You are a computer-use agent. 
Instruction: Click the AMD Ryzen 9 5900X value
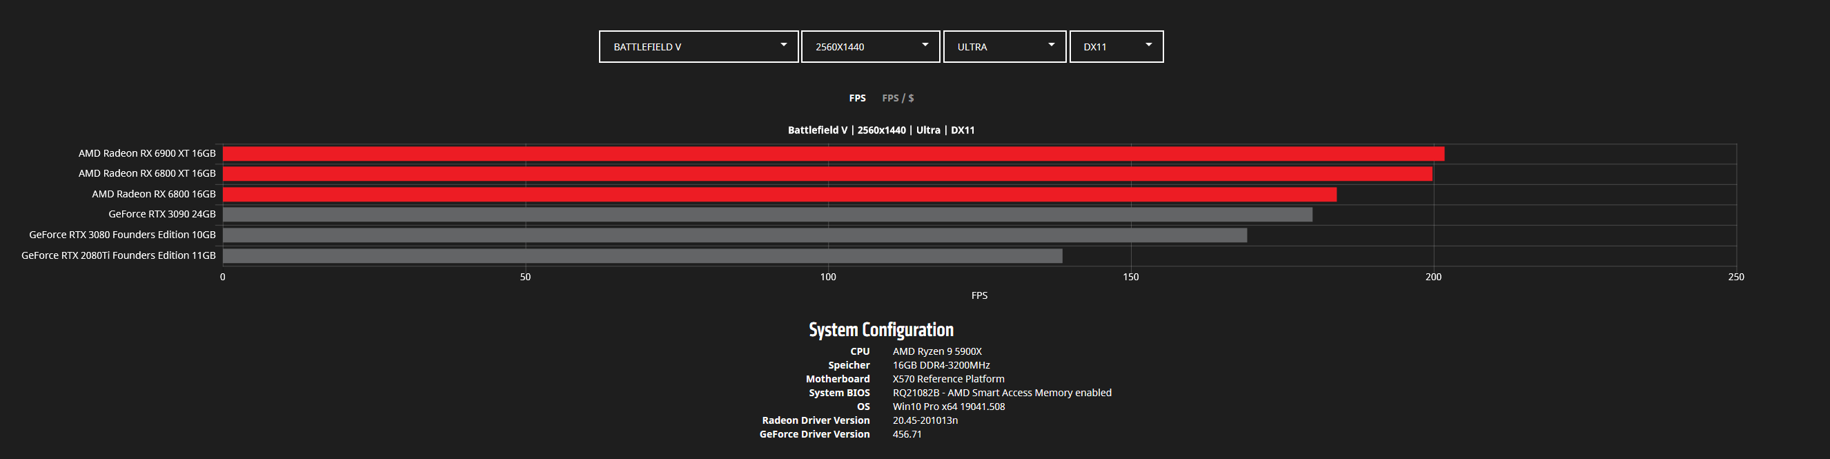coord(937,351)
